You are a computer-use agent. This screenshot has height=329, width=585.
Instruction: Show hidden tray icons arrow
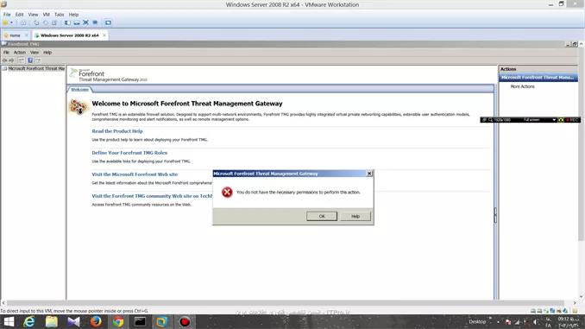coord(498,322)
